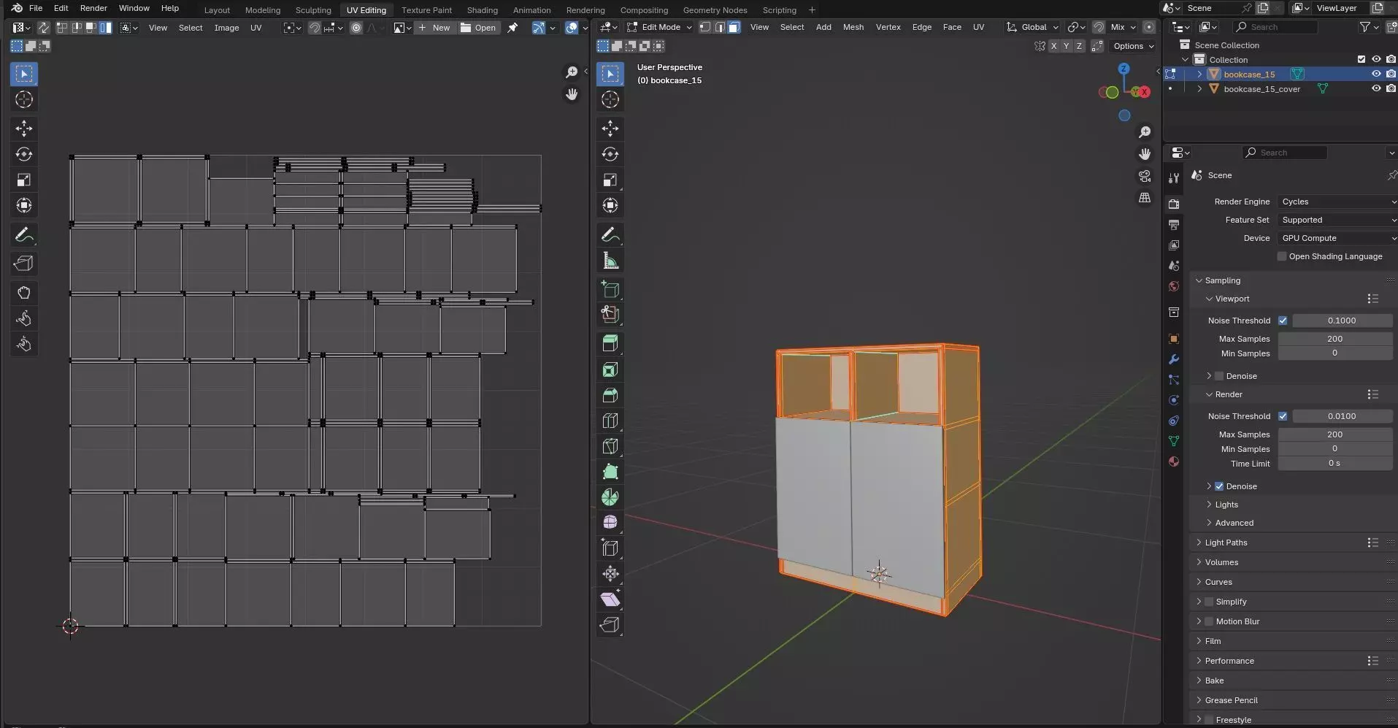This screenshot has width=1398, height=728.
Task: Open the Device dropdown
Action: 1337,238
